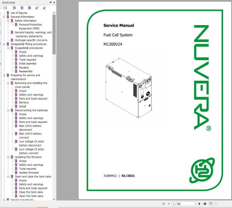This screenshot has width=232, height=208.
Task: Open Parts and tools required under tank valve
Action: click(33, 188)
